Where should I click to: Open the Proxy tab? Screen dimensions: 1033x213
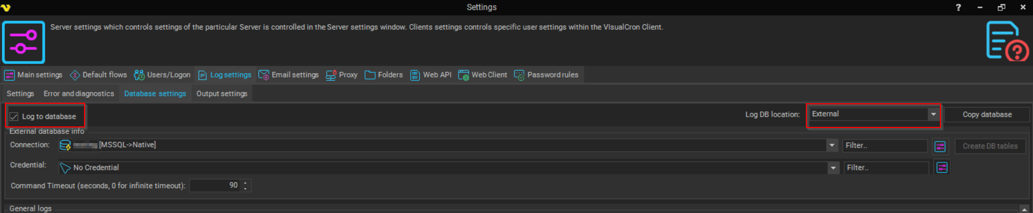[341, 75]
